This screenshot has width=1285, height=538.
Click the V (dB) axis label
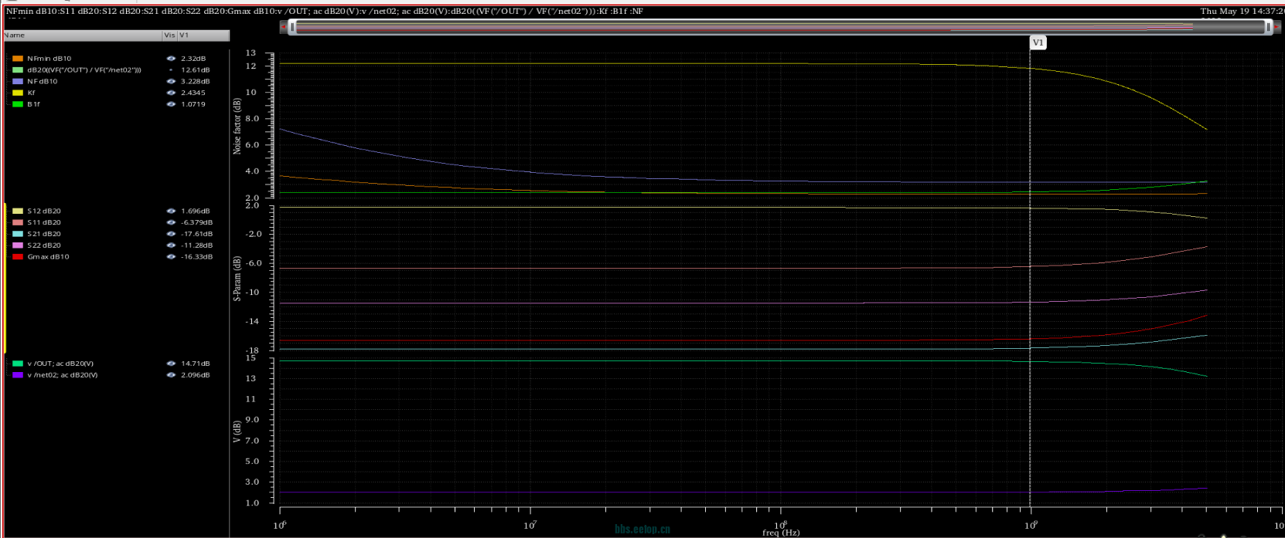coord(237,431)
